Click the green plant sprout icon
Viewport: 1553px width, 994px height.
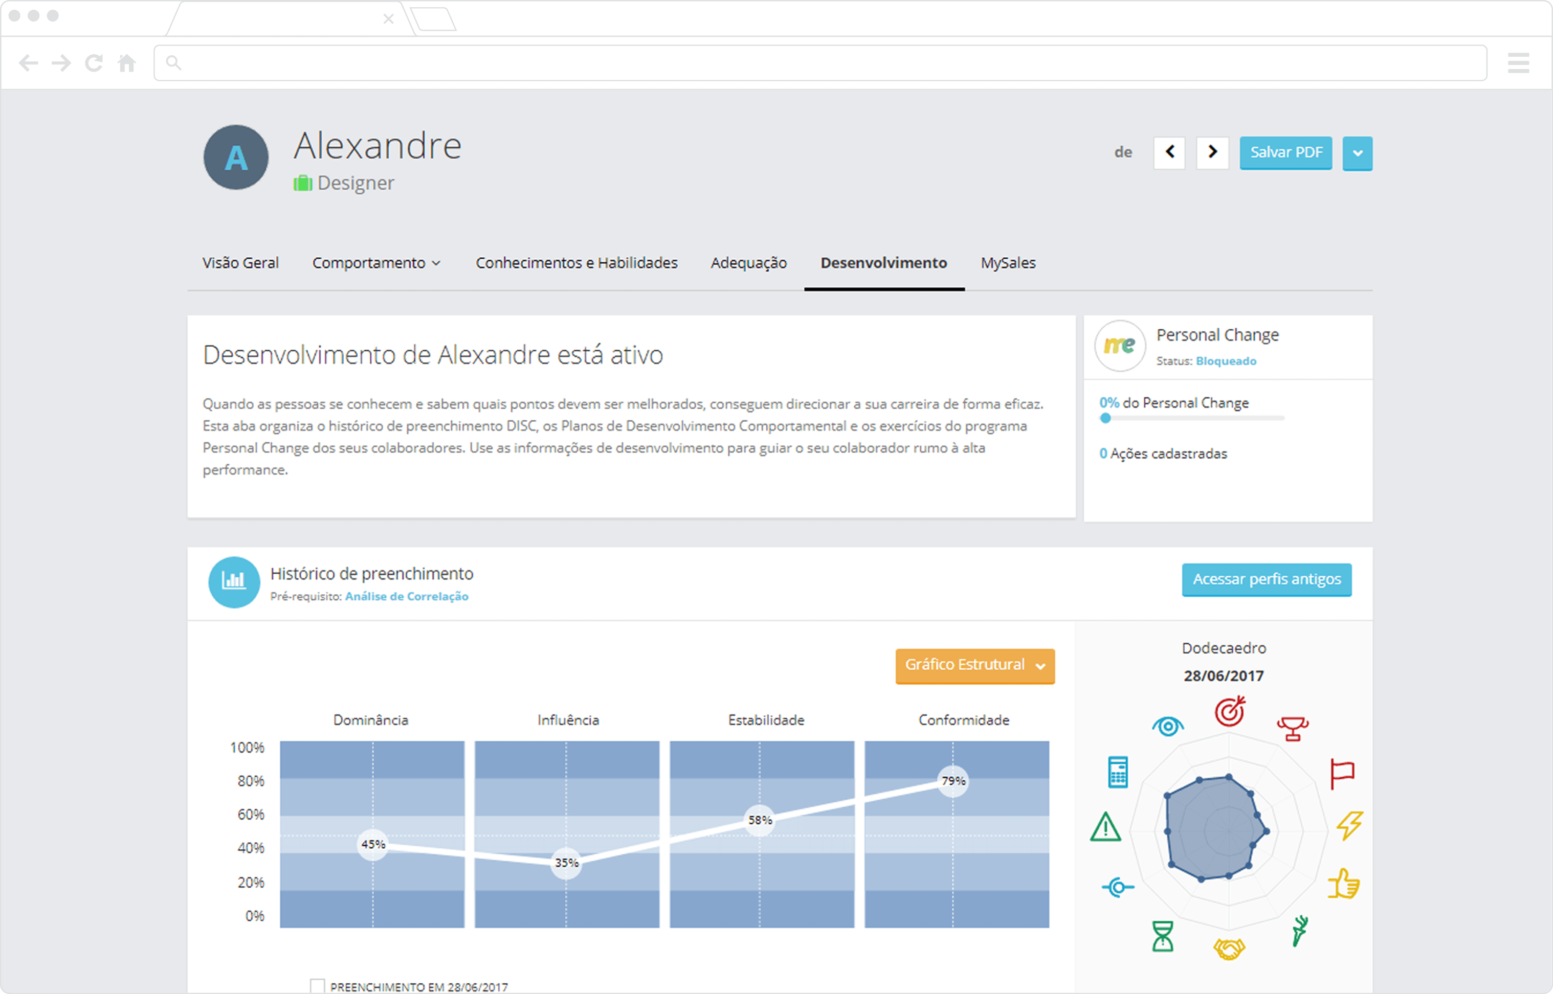pos(1299,932)
